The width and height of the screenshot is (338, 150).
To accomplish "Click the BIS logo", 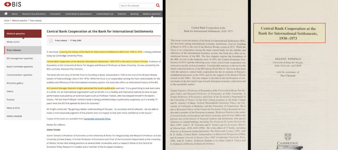I will (13, 4).
